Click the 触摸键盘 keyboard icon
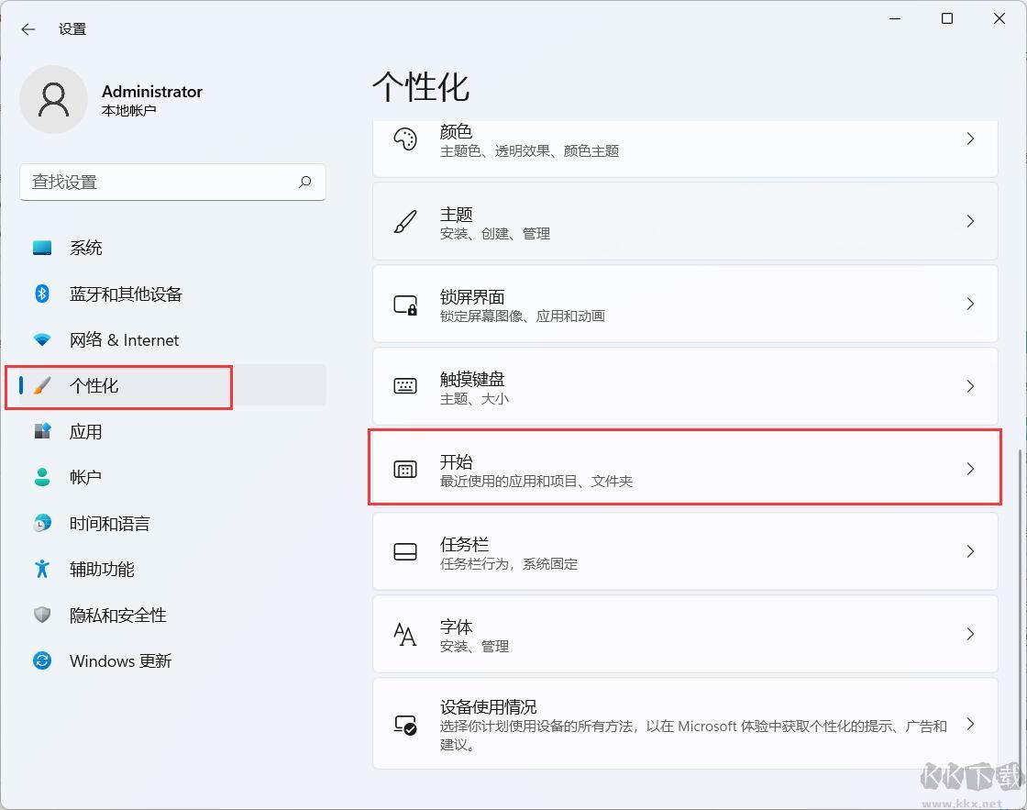This screenshot has height=810, width=1027. point(404,386)
